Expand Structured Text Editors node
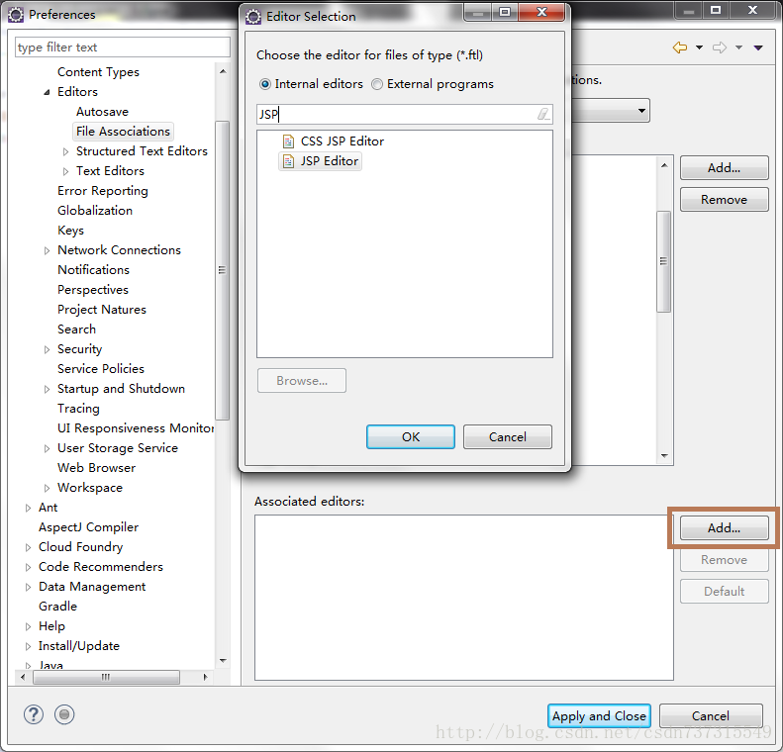Image resolution: width=783 pixels, height=752 pixels. pyautogui.click(x=66, y=151)
